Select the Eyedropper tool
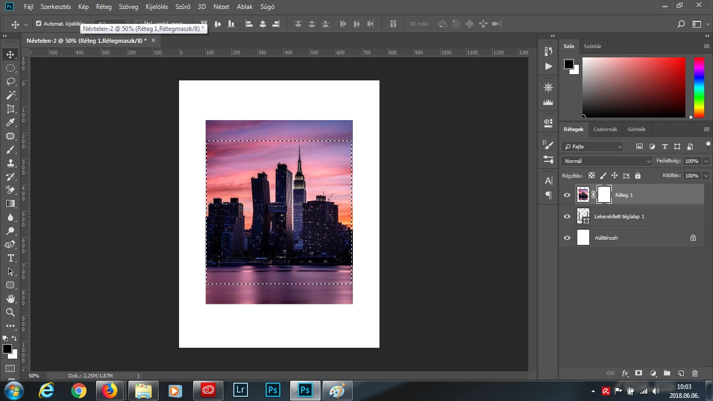This screenshot has height=401, width=713. (10, 123)
